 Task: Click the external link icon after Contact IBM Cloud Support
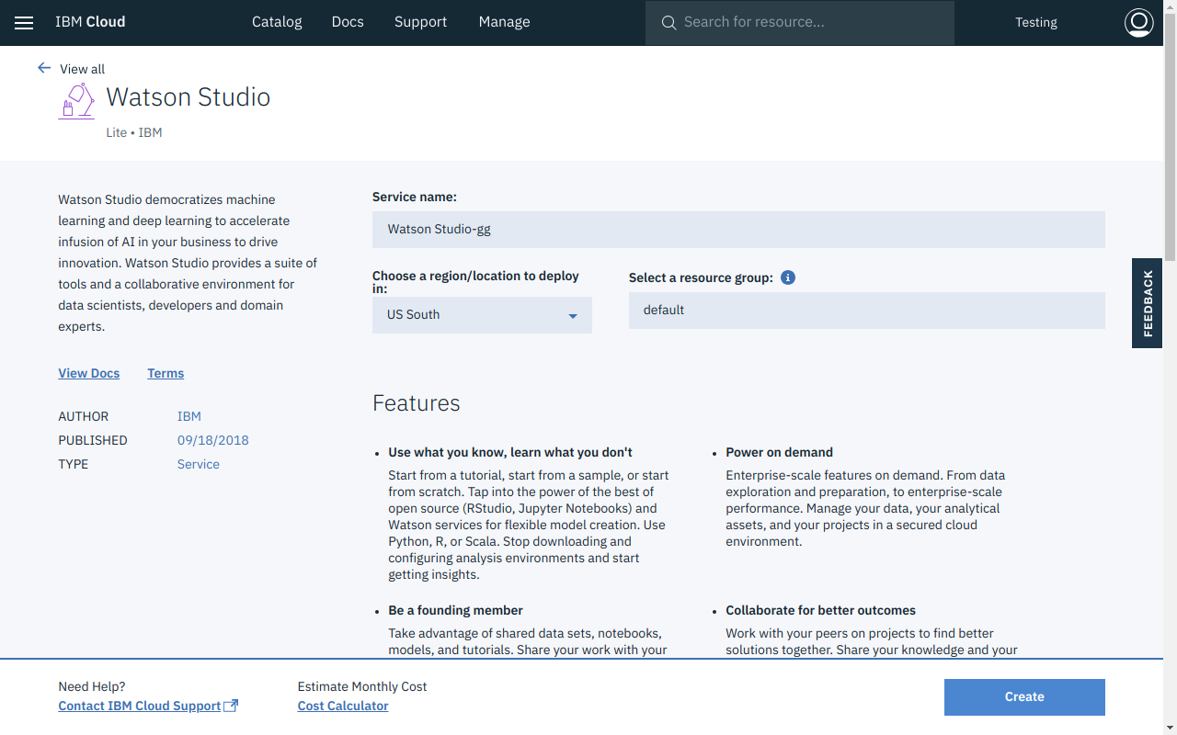click(231, 706)
